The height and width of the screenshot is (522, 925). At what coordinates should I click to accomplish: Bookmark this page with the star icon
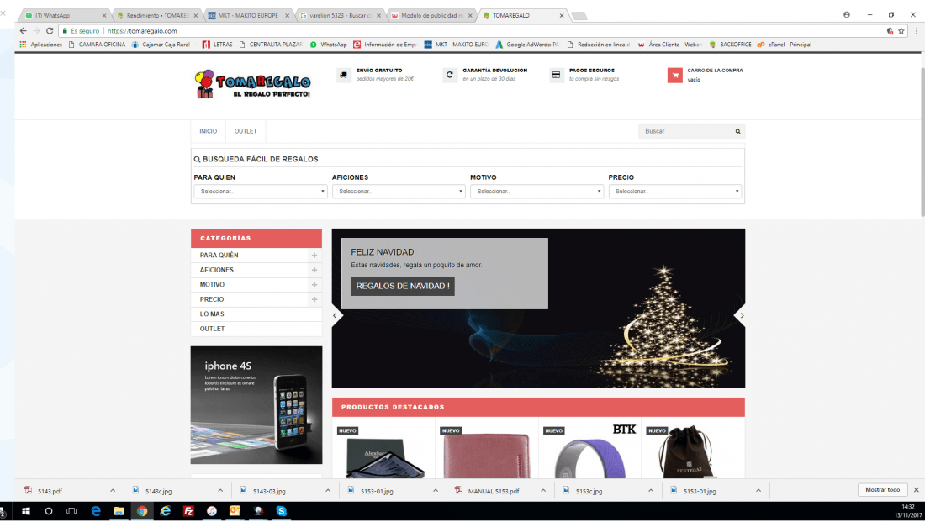click(x=901, y=30)
